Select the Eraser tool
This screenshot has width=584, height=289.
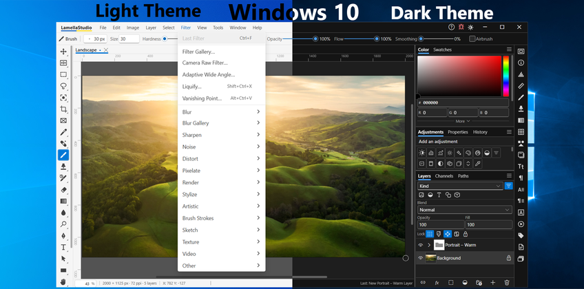pyautogui.click(x=63, y=189)
